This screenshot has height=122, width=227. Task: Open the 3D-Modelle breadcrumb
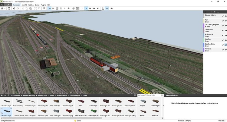(x=15, y=95)
